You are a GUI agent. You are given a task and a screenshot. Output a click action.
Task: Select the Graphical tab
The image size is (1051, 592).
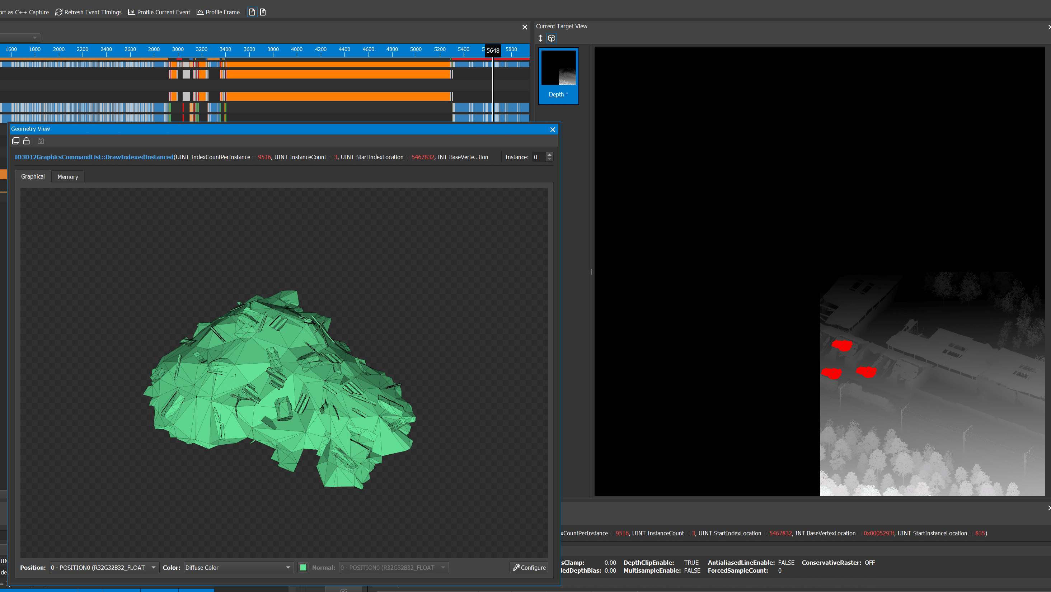pyautogui.click(x=33, y=176)
